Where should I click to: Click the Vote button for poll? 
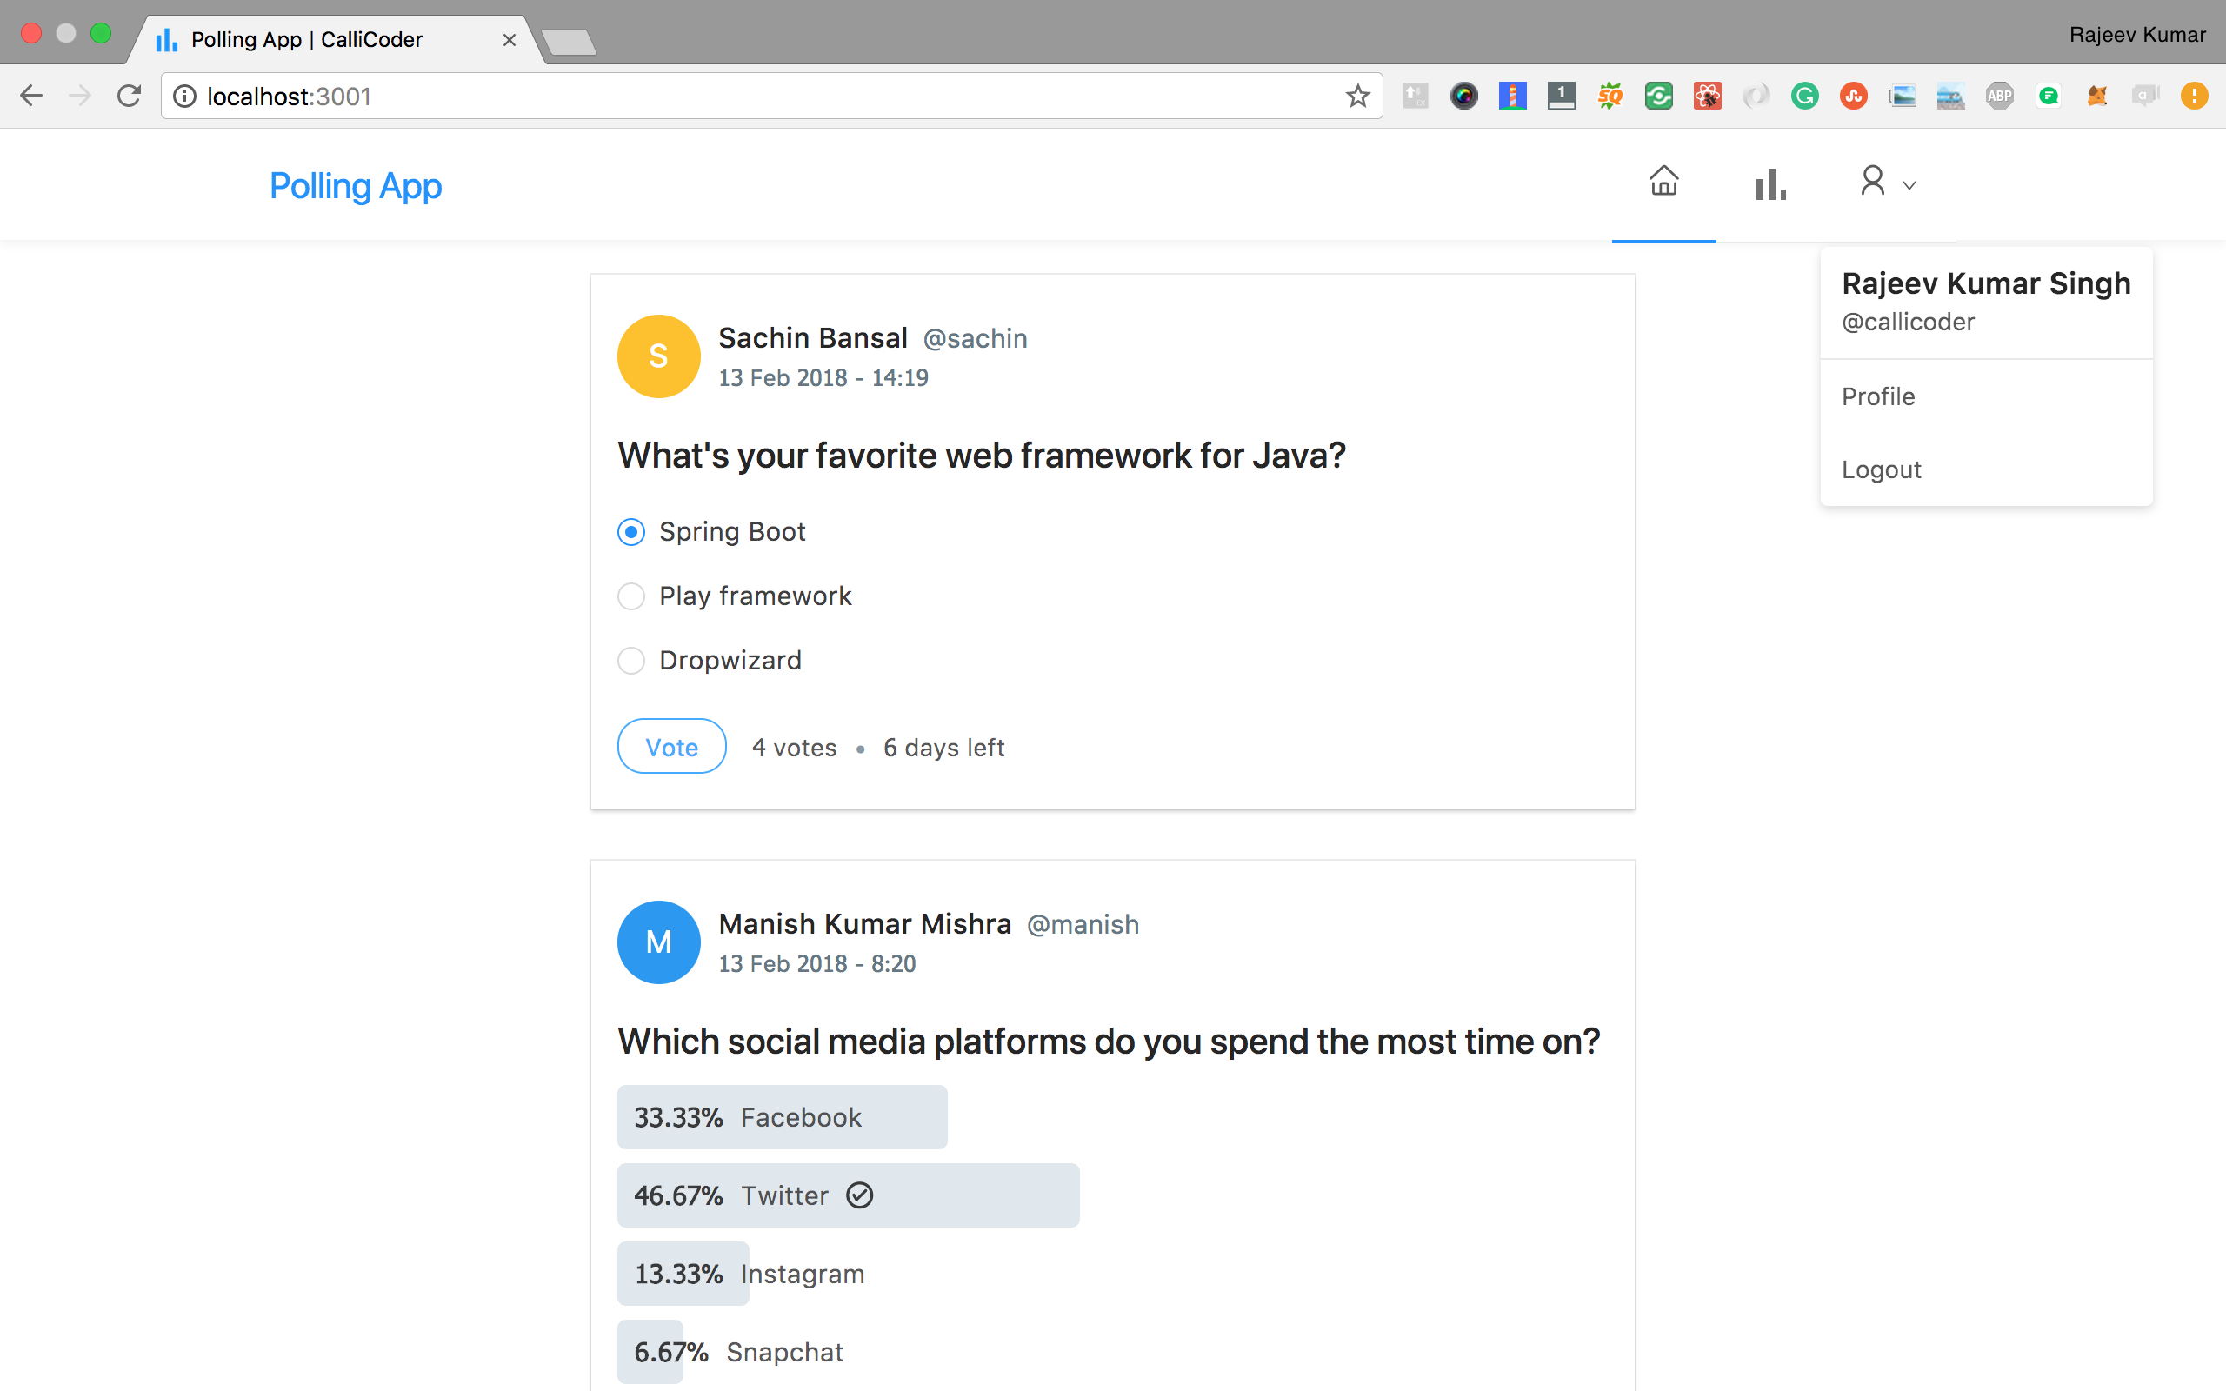point(670,745)
